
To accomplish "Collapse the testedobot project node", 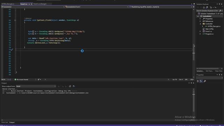I will 198,16.
